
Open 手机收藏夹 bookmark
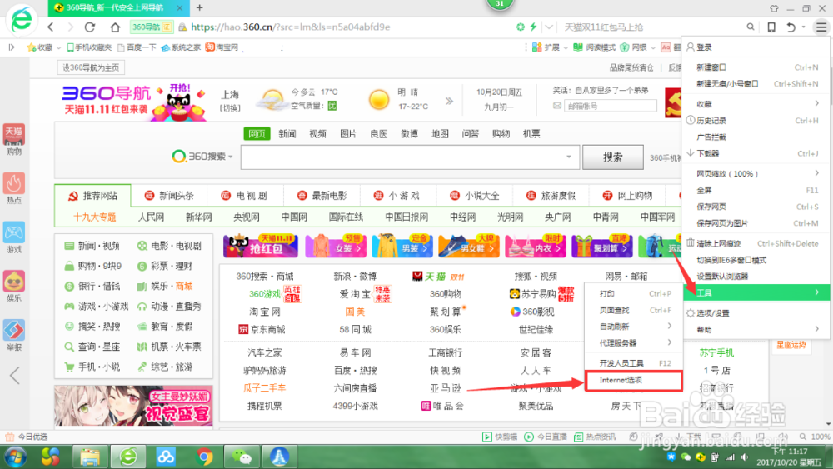(x=89, y=47)
